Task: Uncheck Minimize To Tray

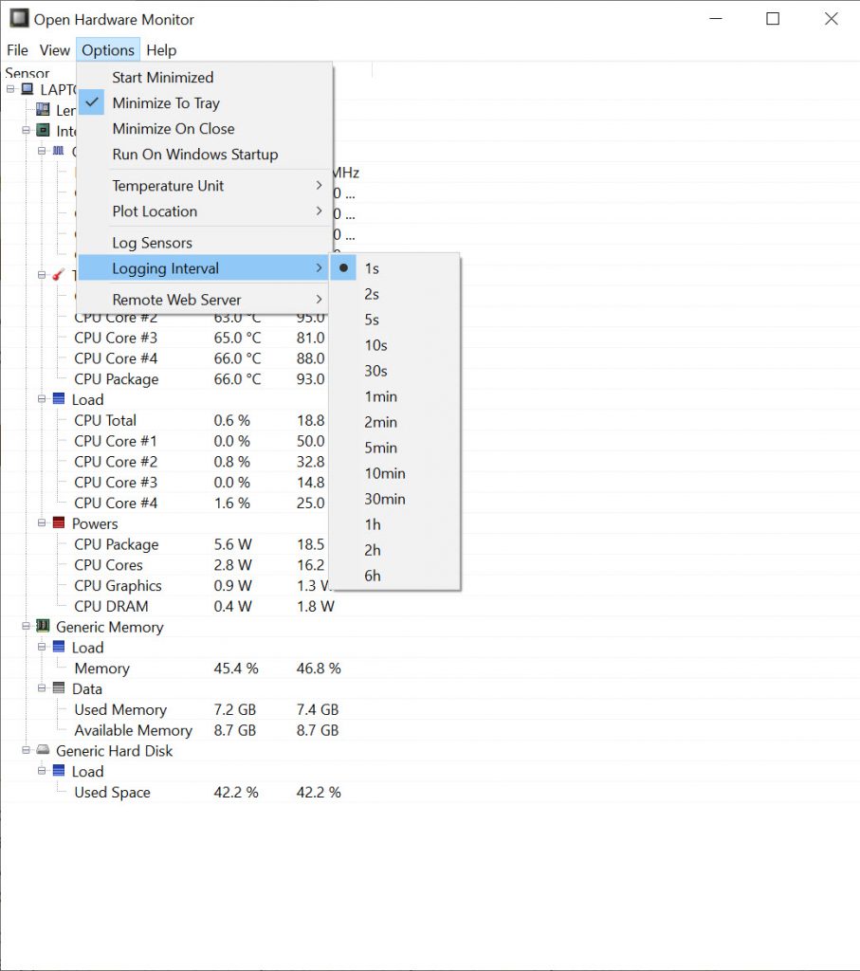Action: 205,102
